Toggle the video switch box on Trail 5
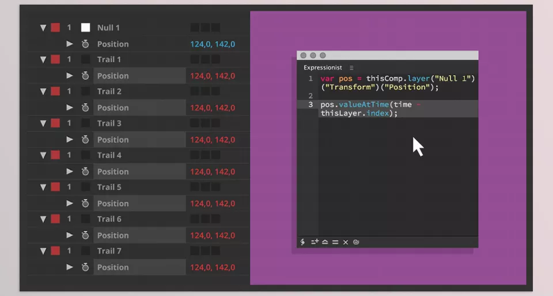The height and width of the screenshot is (296, 553). point(85,187)
